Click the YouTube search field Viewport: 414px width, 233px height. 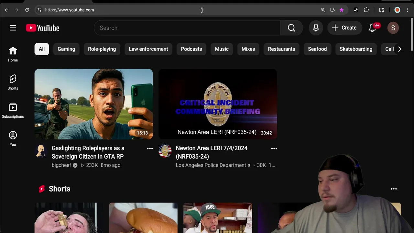187,28
